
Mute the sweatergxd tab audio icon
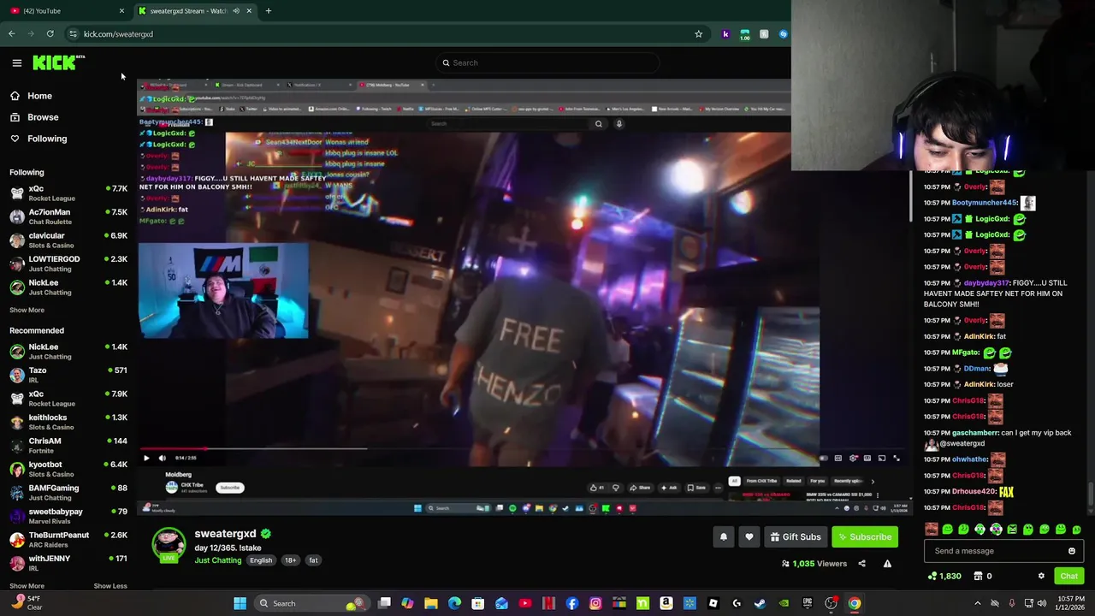pos(236,11)
